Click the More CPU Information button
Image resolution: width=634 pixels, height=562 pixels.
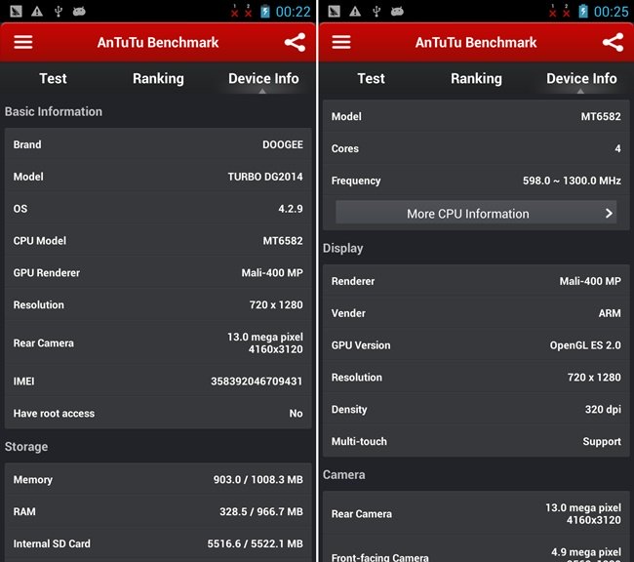tap(476, 214)
